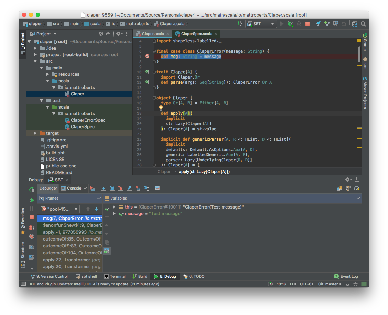This screenshot has height=315, width=388.
Task: Expand the 'this' variable node
Action: coord(114,207)
